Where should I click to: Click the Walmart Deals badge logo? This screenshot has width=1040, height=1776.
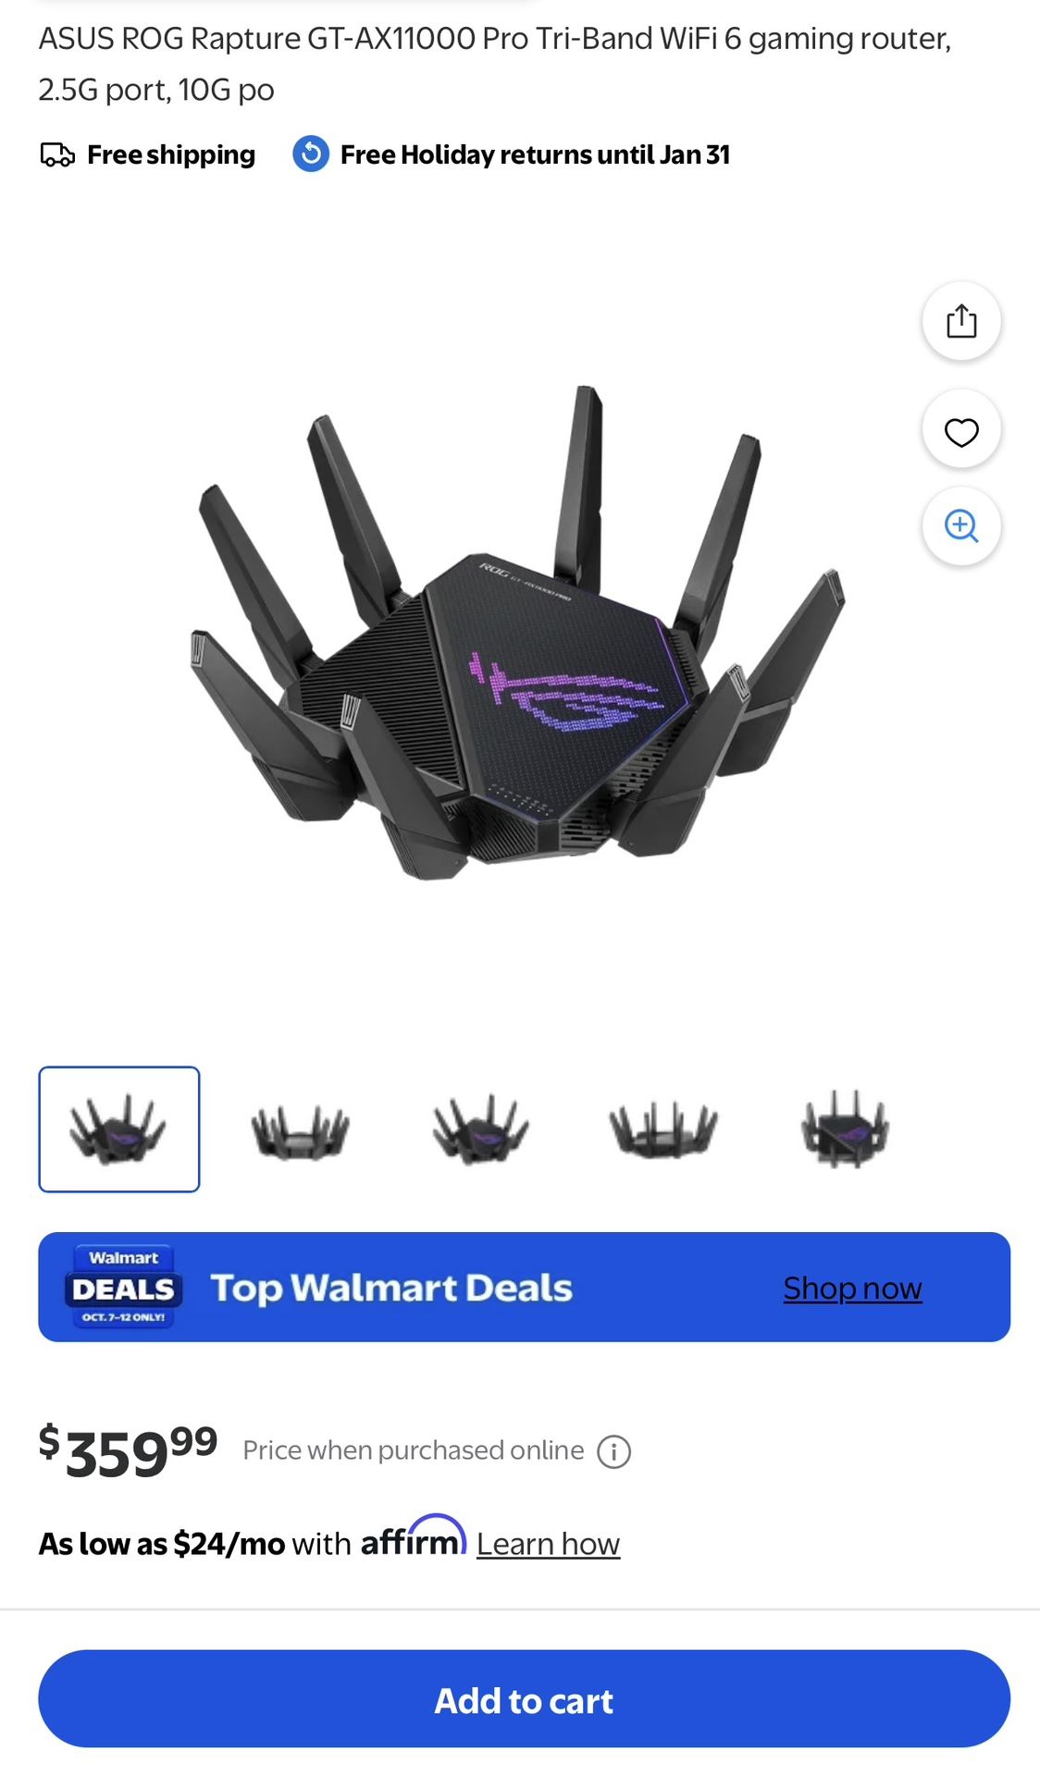click(123, 1287)
